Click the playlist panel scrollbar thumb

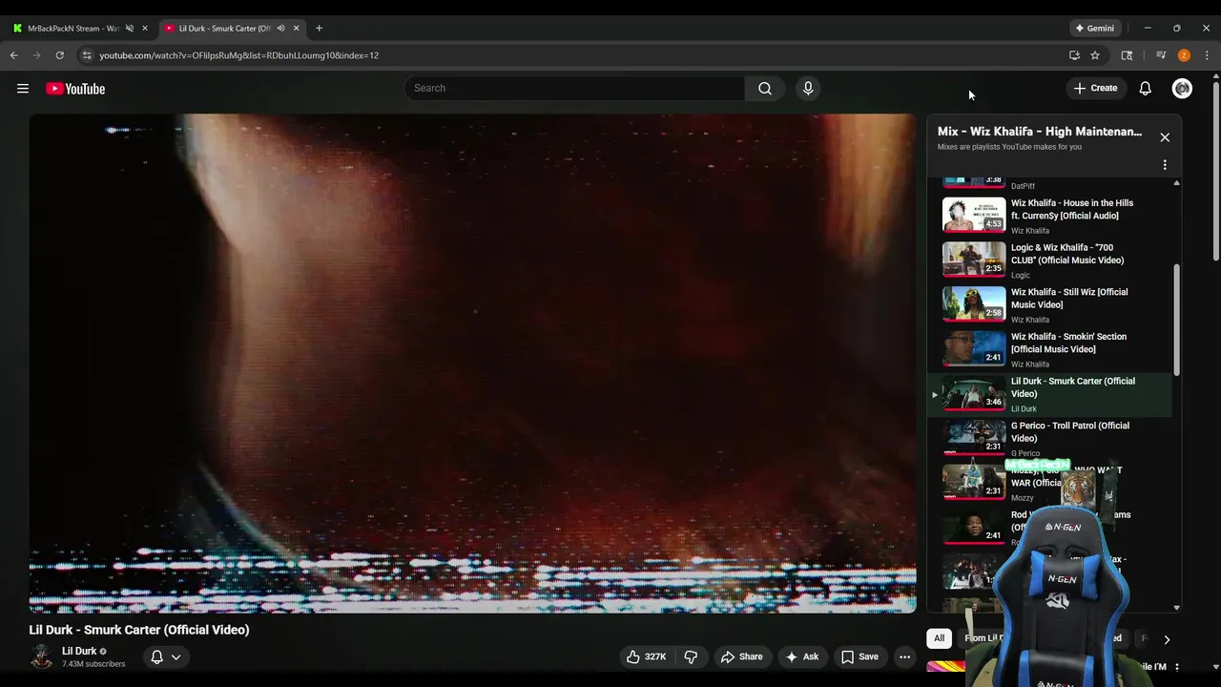(x=1176, y=320)
